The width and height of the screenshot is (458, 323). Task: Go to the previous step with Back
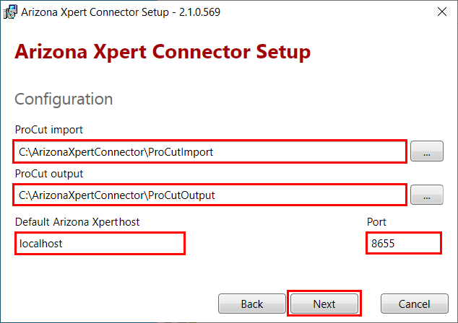pos(252,304)
